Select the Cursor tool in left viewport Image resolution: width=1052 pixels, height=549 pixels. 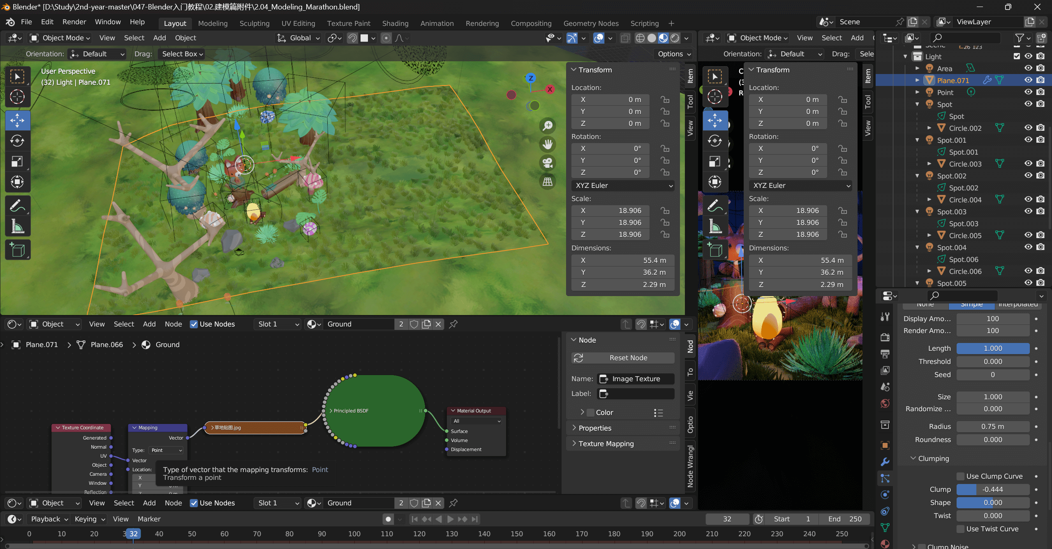tap(17, 97)
